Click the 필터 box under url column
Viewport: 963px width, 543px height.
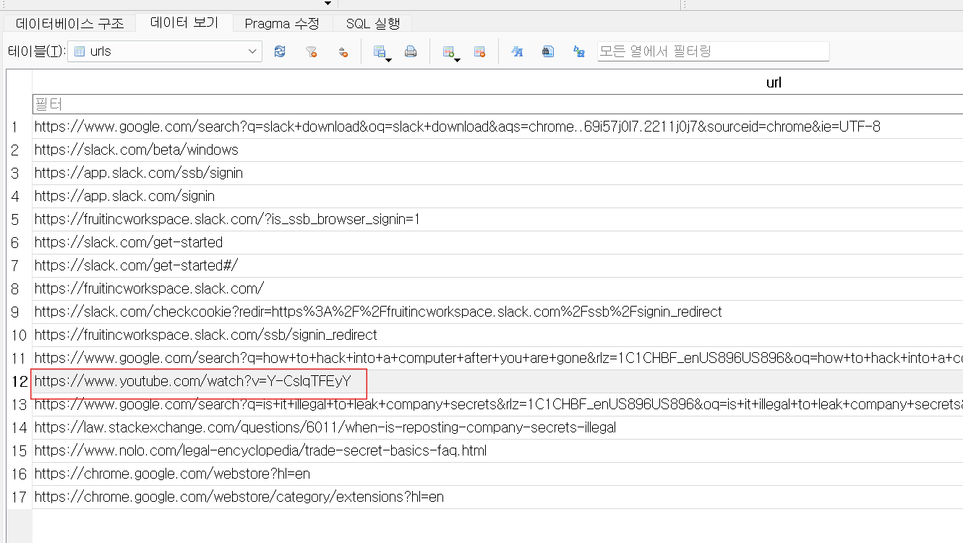pyautogui.click(x=497, y=104)
